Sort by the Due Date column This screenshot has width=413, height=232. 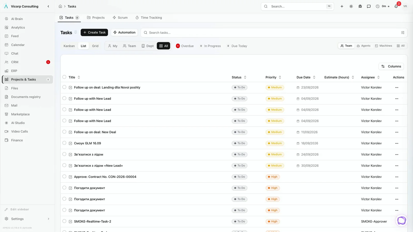[x=306, y=77]
